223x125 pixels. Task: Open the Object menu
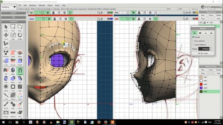(x=50, y=6)
